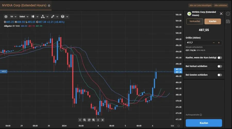Expand the indicators dropdown arrow

point(47,17)
